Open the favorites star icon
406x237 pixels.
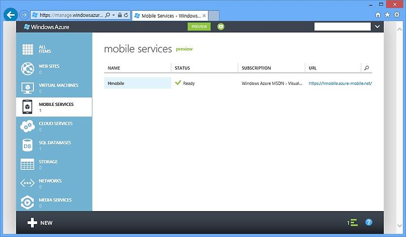387,15
